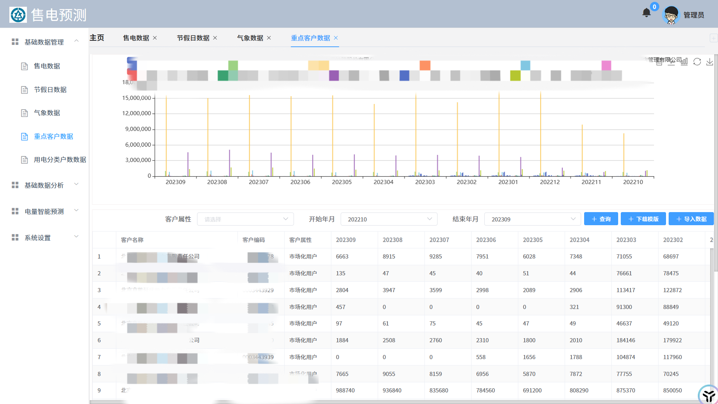Click the 售电预测 logo icon
Screen dimensions: 718x404
point(18,15)
